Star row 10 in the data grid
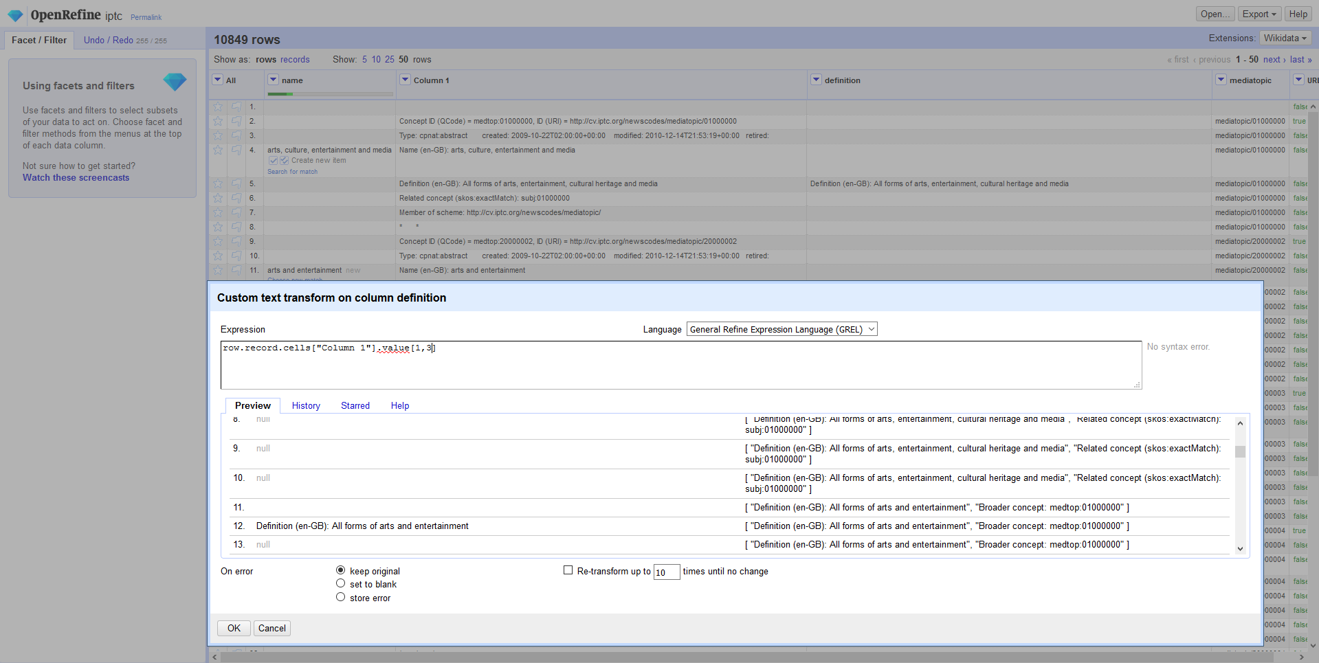1319x663 pixels. coord(218,256)
